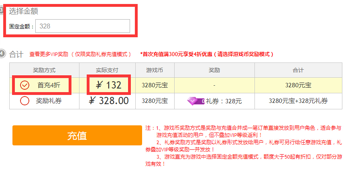Click the step 3 circle icon beside 选择金额
Viewport: 348px width, 171px height.
point(2,11)
